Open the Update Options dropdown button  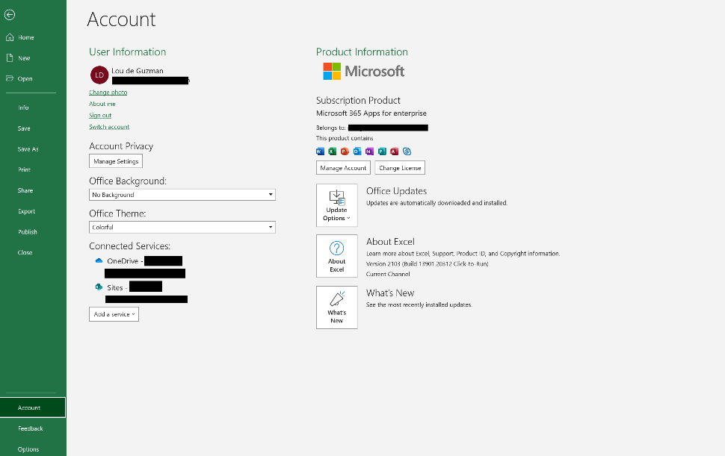[x=336, y=205]
